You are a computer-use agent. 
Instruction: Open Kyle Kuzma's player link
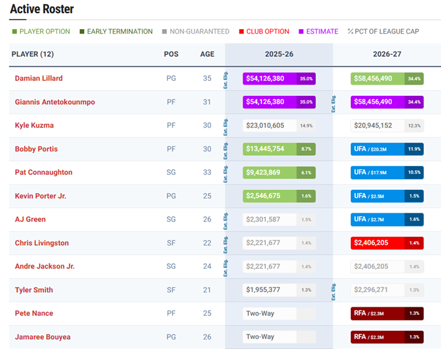click(x=34, y=126)
